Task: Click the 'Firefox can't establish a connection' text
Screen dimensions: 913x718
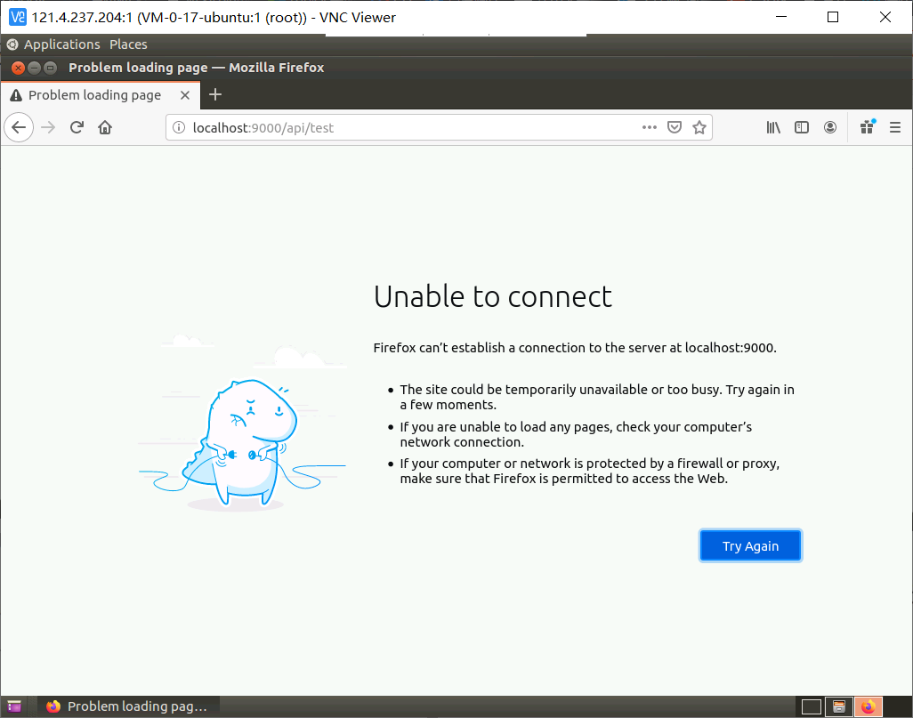Action: (x=575, y=348)
